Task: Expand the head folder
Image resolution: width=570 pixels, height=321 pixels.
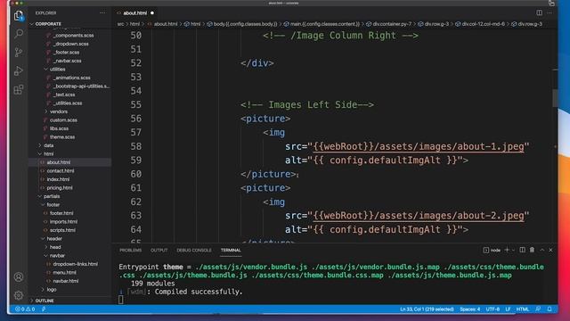Action: click(x=55, y=247)
